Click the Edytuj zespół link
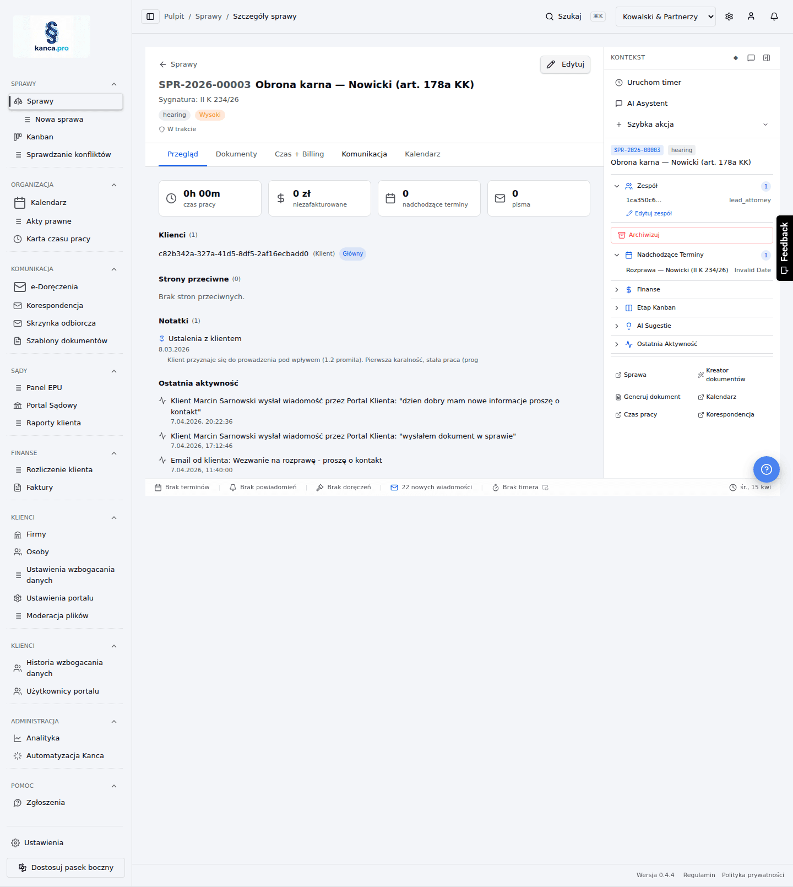 coord(653,214)
